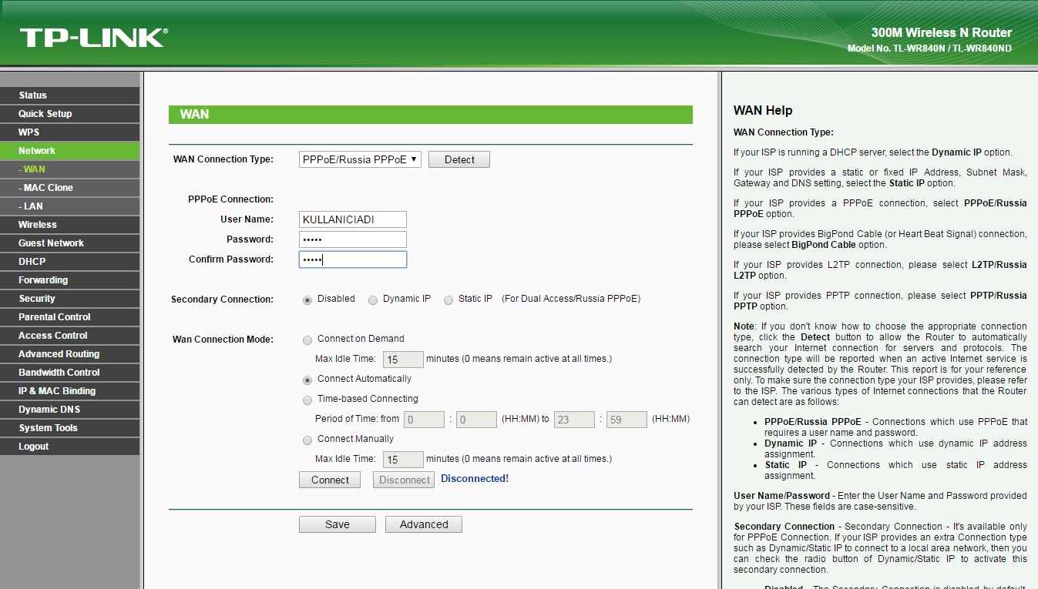This screenshot has width=1038, height=589.
Task: Open System Tools menu
Action: click(x=69, y=428)
